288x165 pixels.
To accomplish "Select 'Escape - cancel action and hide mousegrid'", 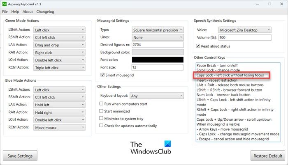I will click(x=232, y=139).
